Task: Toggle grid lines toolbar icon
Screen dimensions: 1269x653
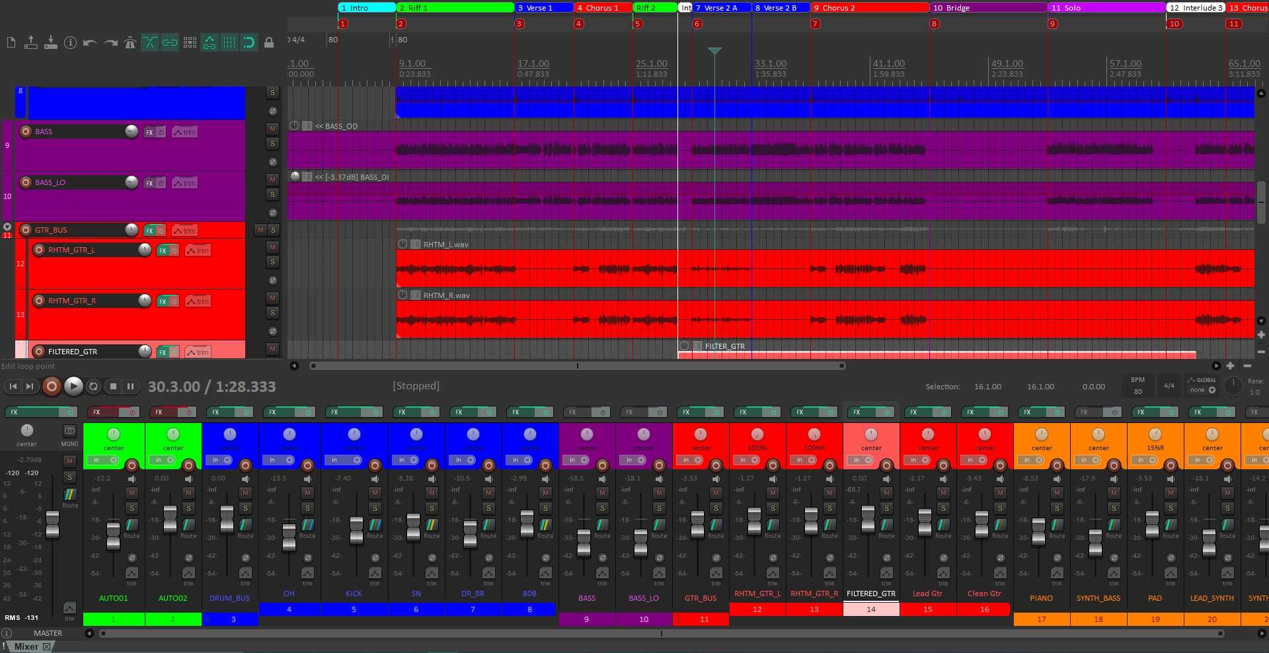Action: tap(229, 43)
